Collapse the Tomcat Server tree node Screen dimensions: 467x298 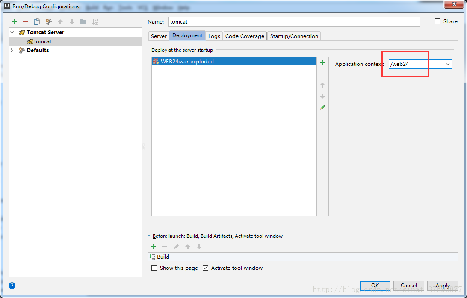[x=12, y=32]
